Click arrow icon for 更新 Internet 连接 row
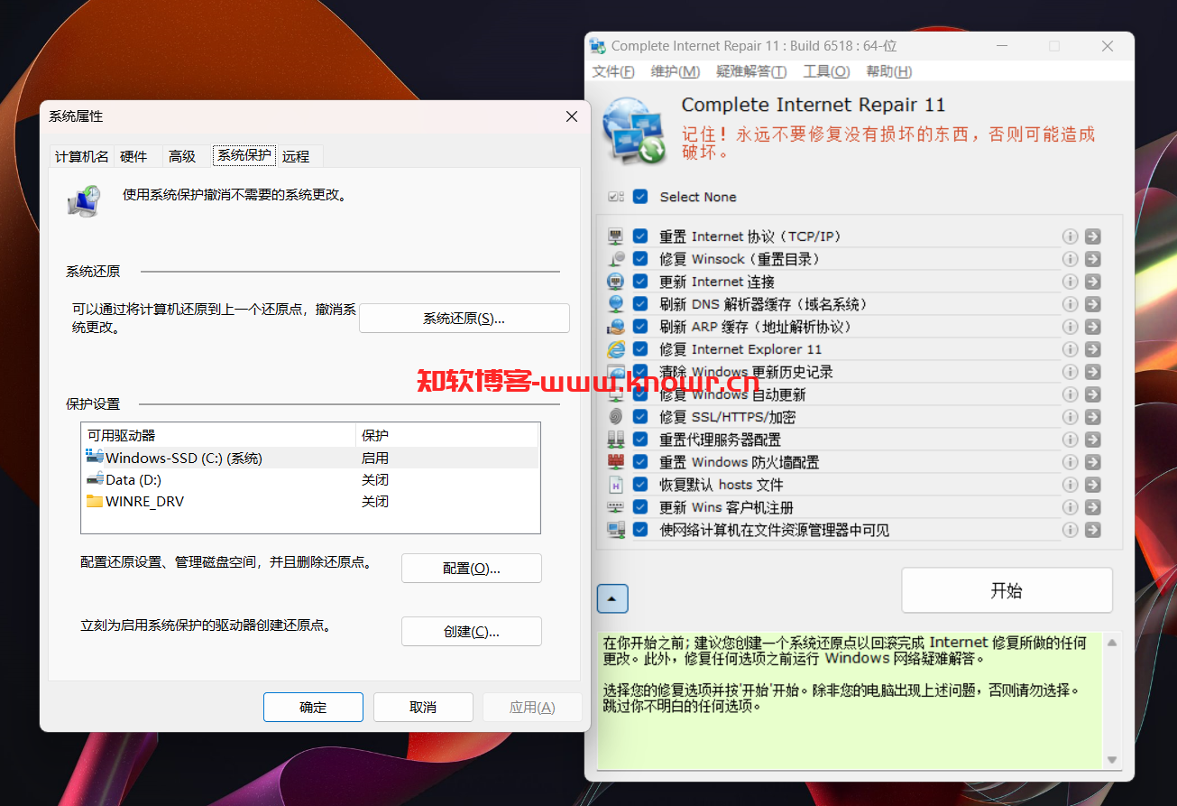This screenshot has width=1177, height=806. coord(1092,282)
